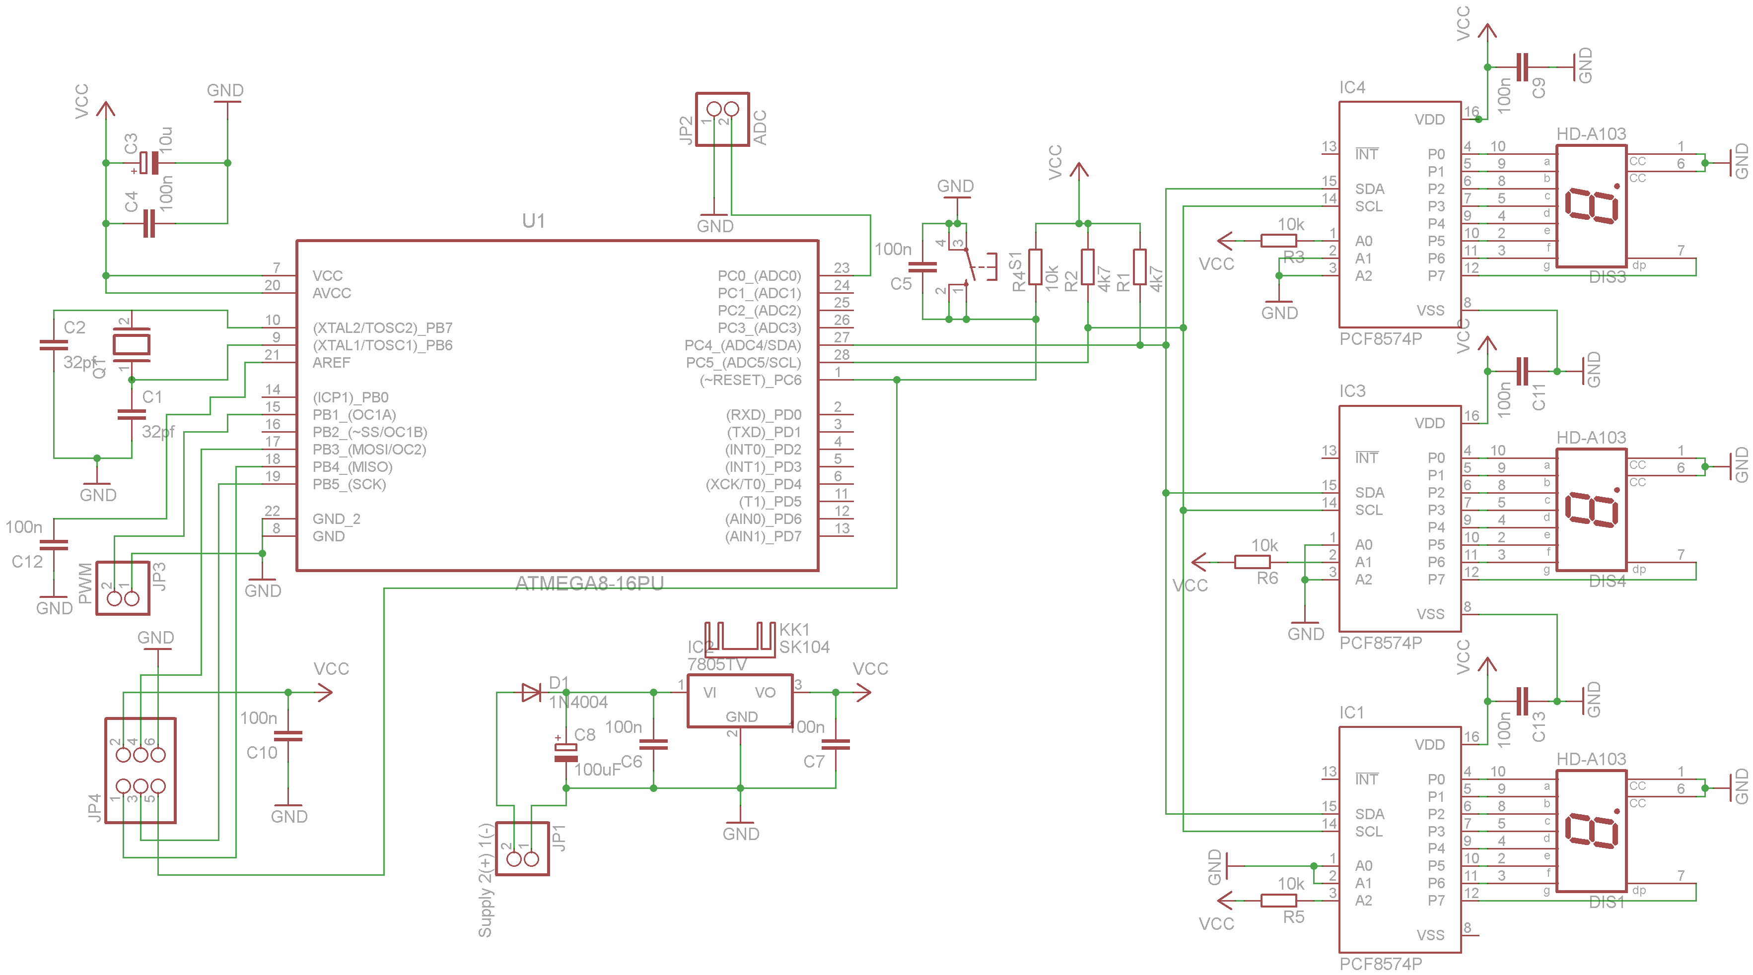This screenshot has height=975, width=1753.
Task: Click resistor R3 next to IC4
Action: point(1278,241)
